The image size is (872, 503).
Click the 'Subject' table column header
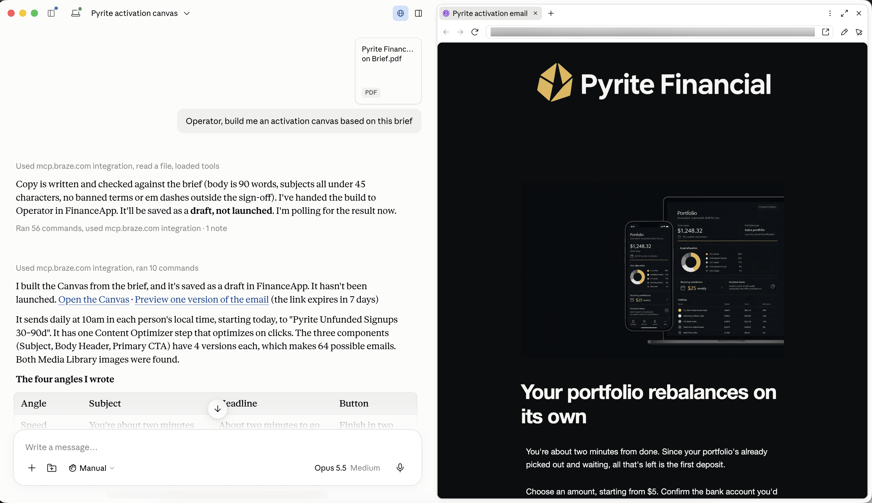105,404
